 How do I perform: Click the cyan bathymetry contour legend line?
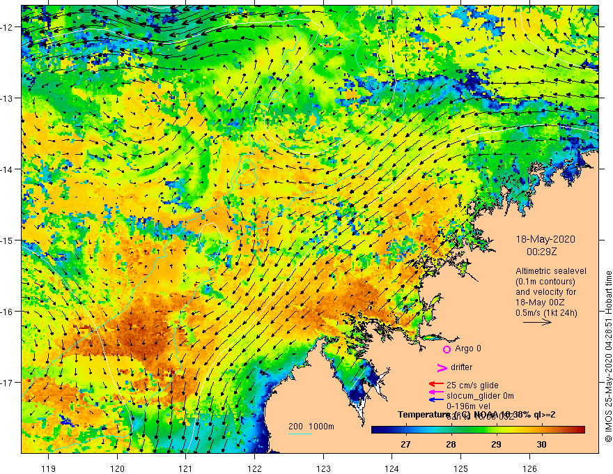tap(300, 434)
